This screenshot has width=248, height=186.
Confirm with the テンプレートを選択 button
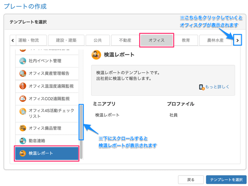pyautogui.click(x=226, y=180)
